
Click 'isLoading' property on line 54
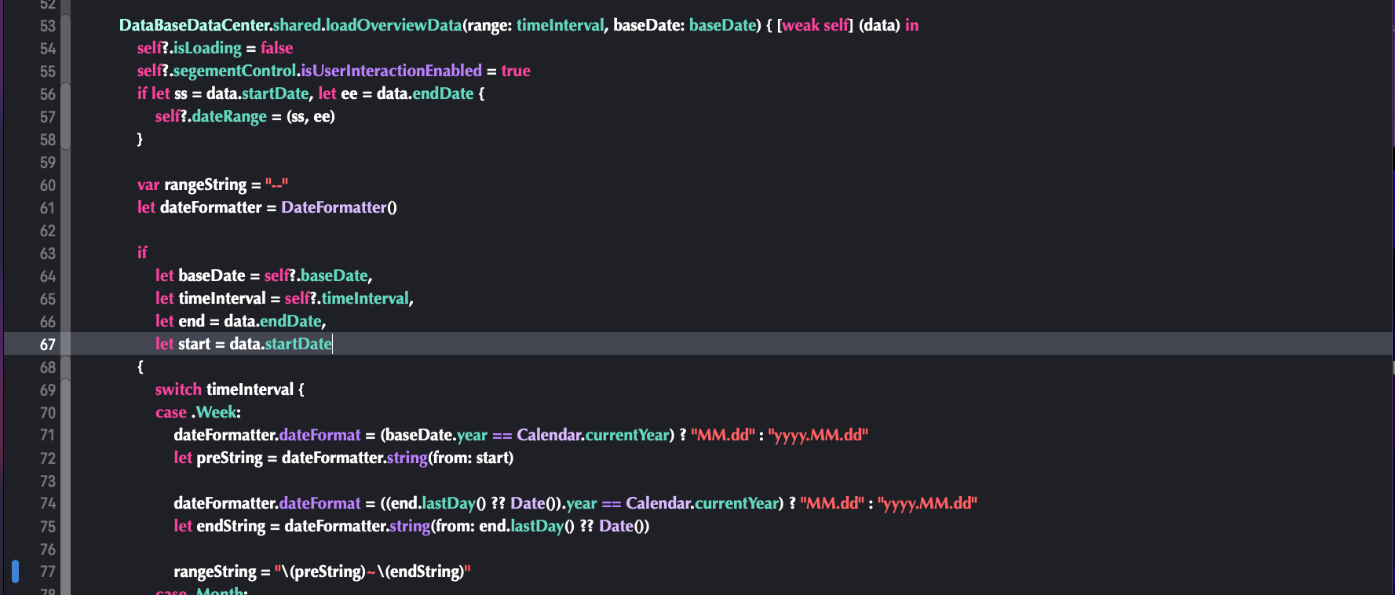click(207, 48)
